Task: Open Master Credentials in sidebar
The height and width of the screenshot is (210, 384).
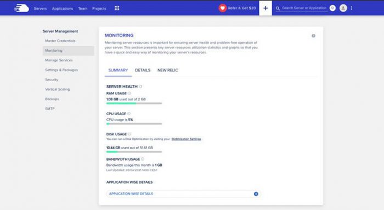Action: coord(60,41)
